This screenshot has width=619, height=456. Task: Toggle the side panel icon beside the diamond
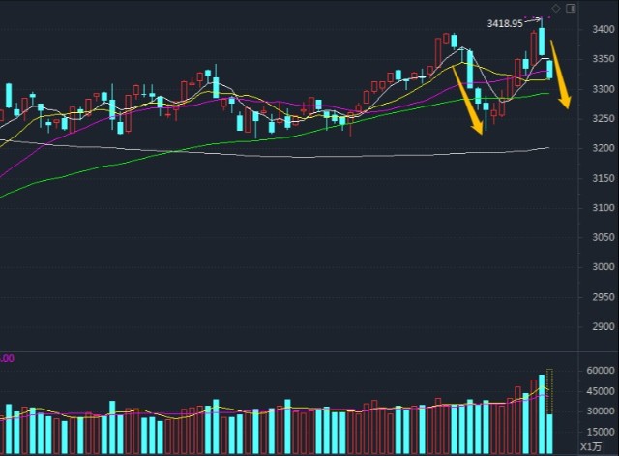571,9
